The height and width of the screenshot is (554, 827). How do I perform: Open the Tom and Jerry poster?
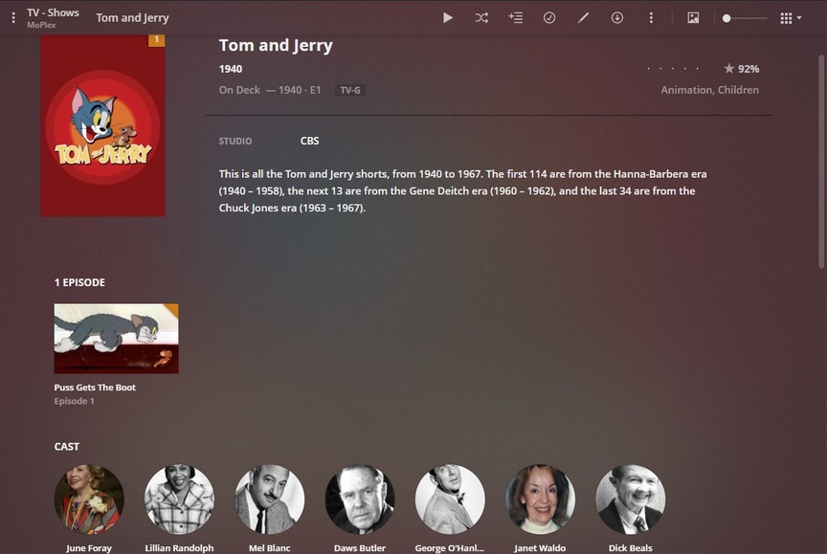(x=102, y=125)
